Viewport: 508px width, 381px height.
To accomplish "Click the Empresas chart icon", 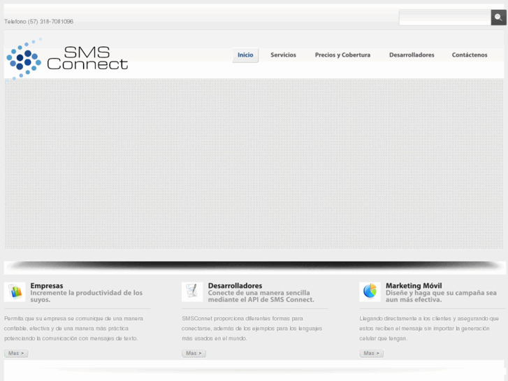I will (x=15, y=292).
